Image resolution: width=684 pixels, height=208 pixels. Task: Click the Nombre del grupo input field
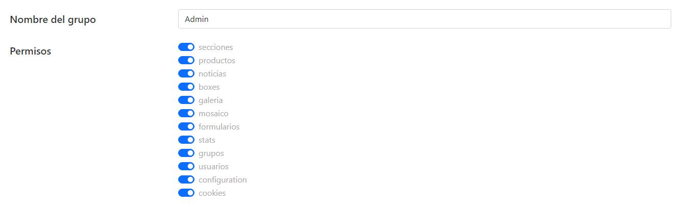point(424,19)
